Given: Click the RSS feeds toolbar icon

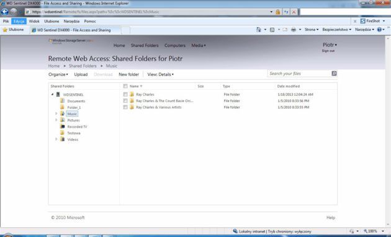Looking at the screenshot, I should [x=272, y=30].
